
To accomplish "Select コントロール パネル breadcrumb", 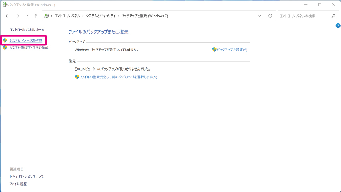I will coord(67,16).
